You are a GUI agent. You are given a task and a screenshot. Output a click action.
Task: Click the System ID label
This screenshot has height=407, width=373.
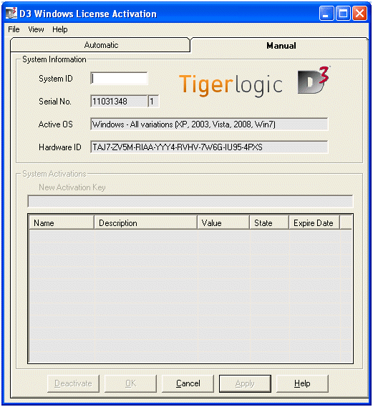[x=56, y=79]
